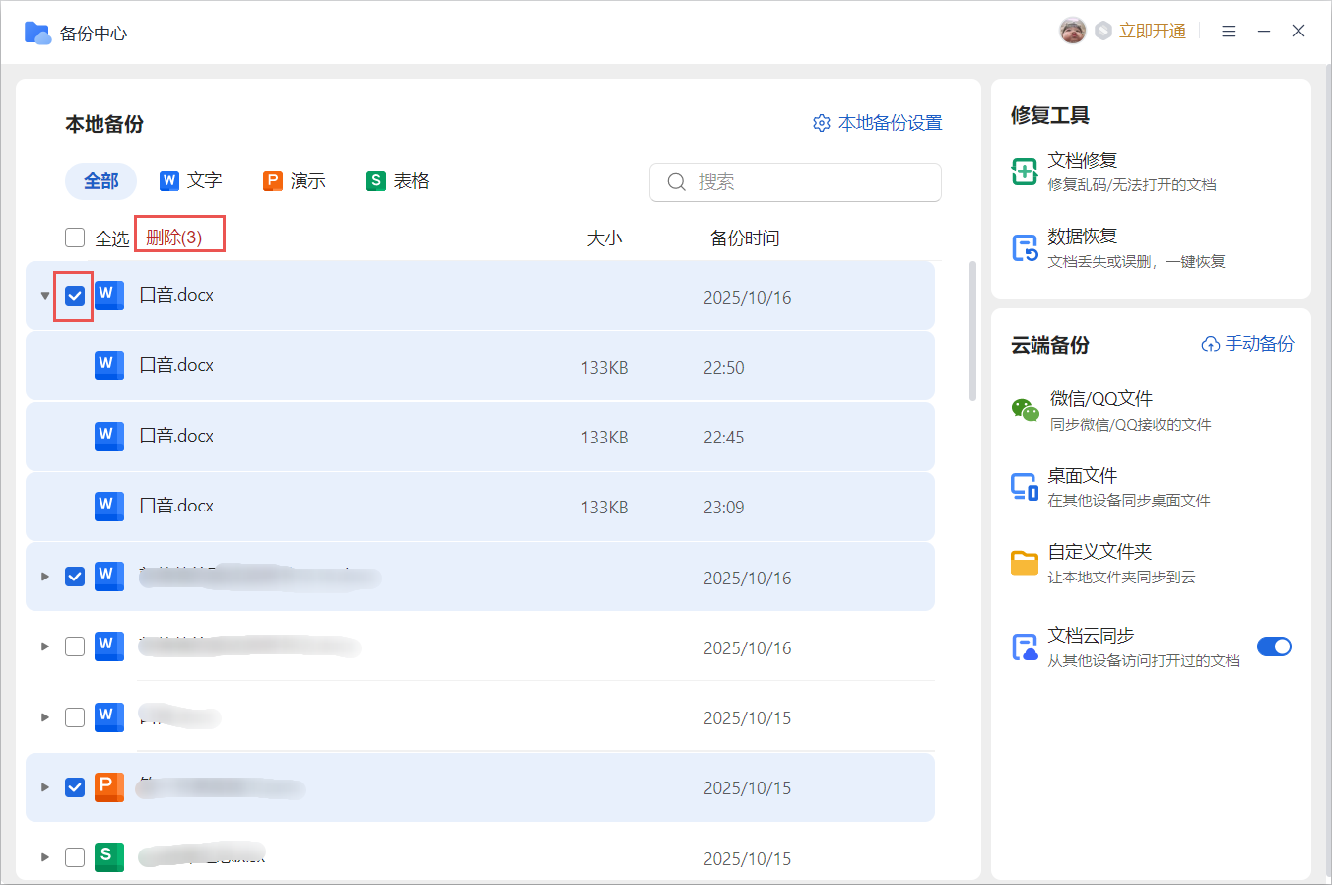Click the 删除(3) delete button

[x=174, y=238]
